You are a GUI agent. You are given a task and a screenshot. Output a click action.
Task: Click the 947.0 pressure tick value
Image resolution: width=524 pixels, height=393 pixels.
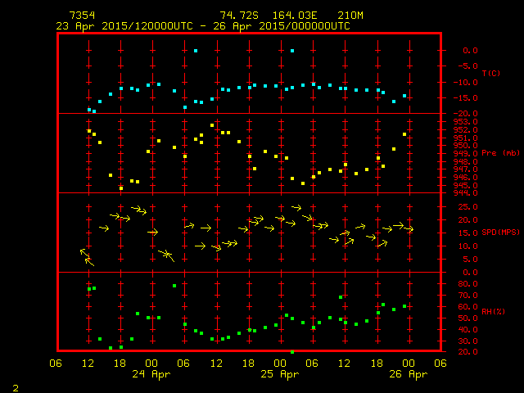(x=466, y=169)
